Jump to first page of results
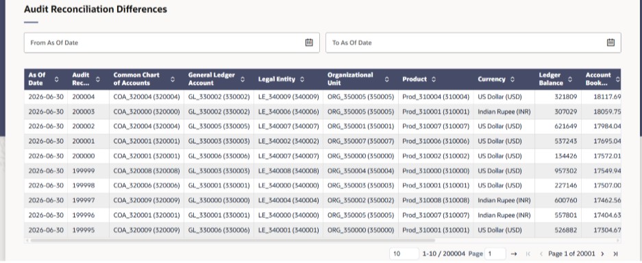The image size is (642, 263). coord(528,253)
